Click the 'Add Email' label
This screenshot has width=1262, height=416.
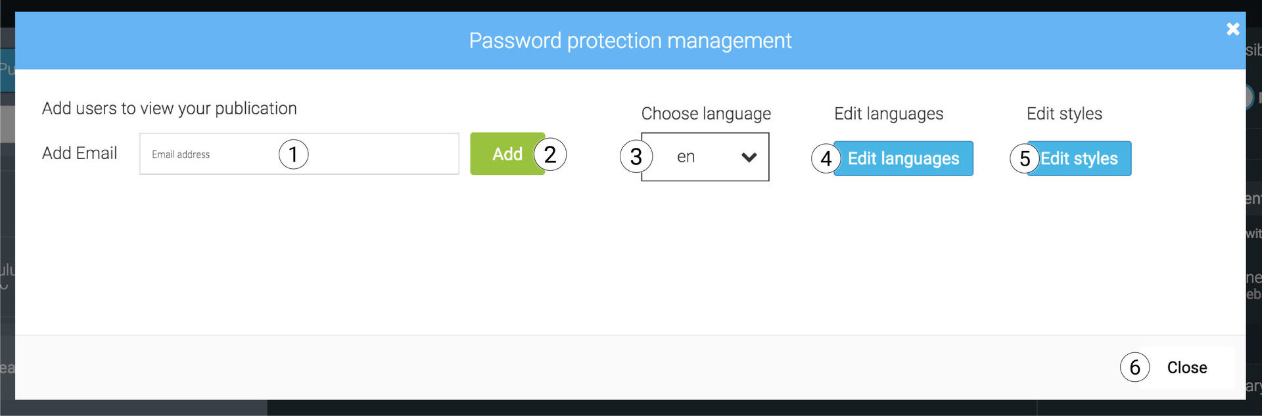[x=80, y=153]
